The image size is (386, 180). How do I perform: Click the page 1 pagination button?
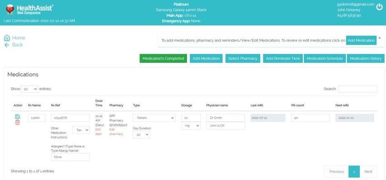354,171
